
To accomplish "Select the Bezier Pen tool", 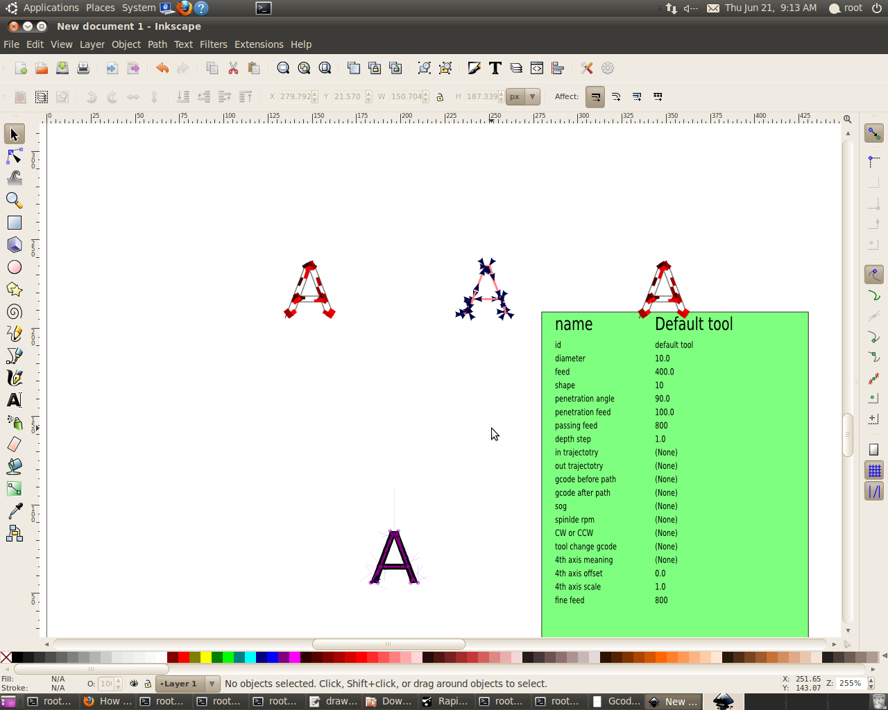I will click(15, 356).
